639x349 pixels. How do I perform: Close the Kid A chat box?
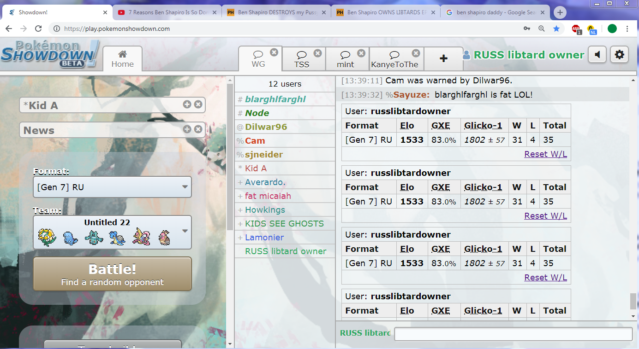[198, 105]
